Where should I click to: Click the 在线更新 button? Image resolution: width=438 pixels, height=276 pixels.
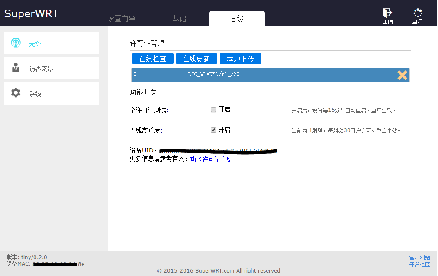click(x=196, y=59)
